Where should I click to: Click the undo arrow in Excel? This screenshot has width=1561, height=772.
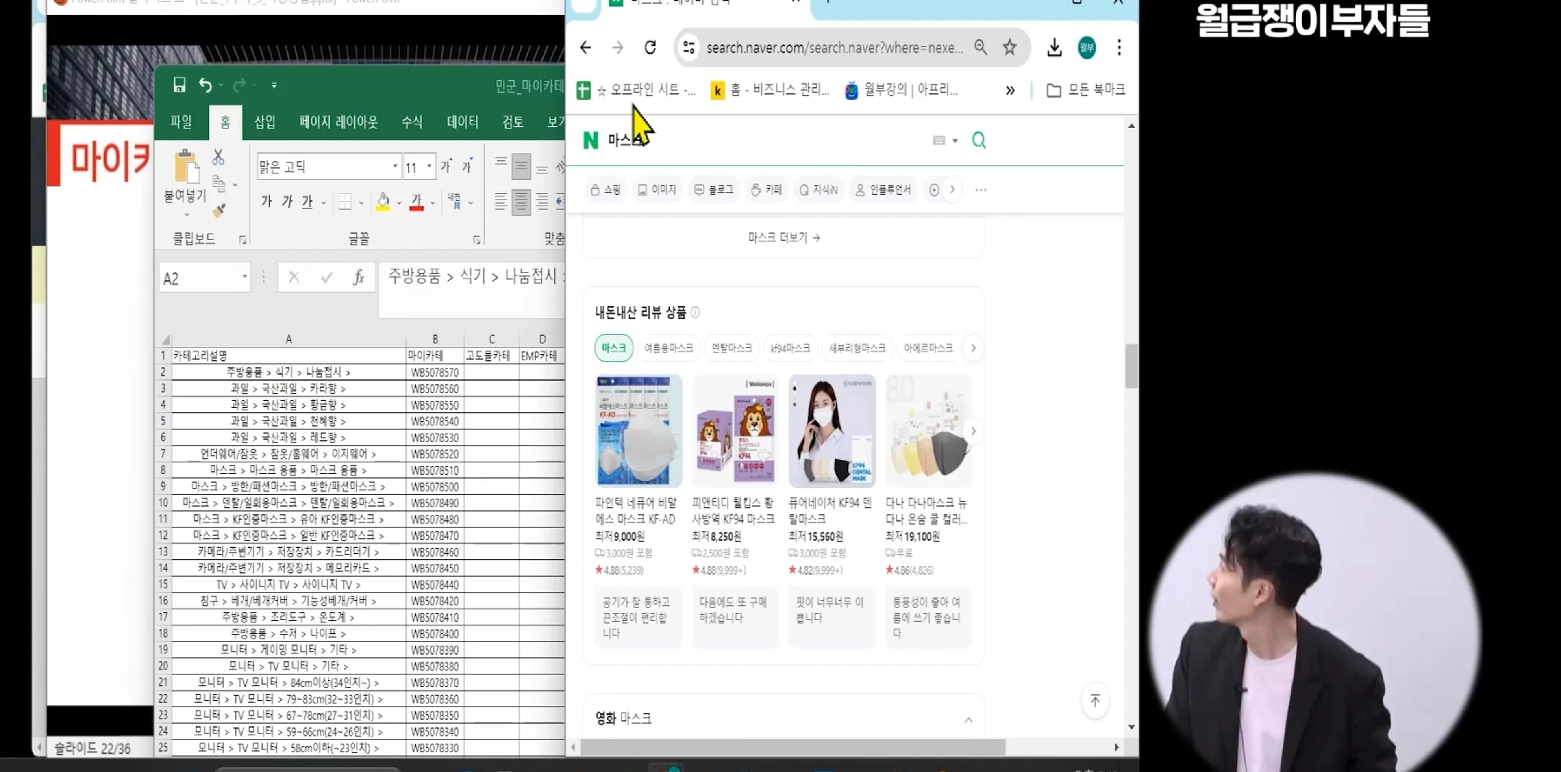(x=205, y=85)
